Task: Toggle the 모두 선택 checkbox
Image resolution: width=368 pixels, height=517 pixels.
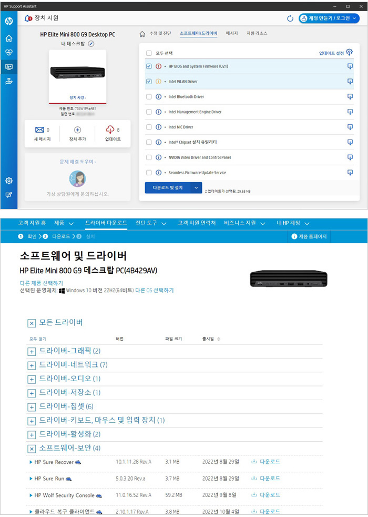Action: coord(149,53)
